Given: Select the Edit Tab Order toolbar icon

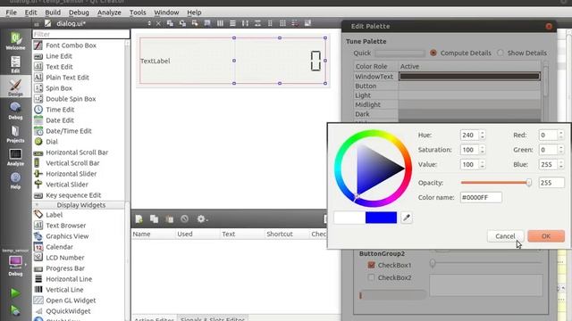Looking at the screenshot, I should (207, 23).
